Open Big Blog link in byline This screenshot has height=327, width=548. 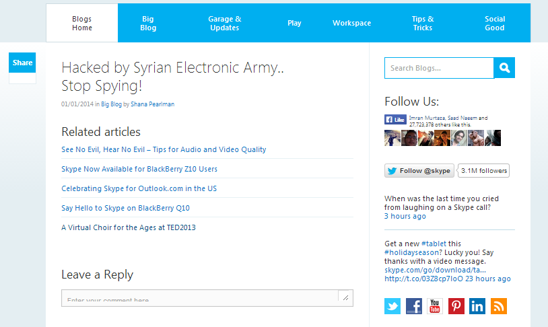112,104
